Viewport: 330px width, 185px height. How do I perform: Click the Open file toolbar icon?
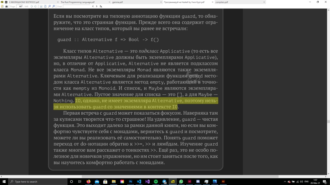2,6
